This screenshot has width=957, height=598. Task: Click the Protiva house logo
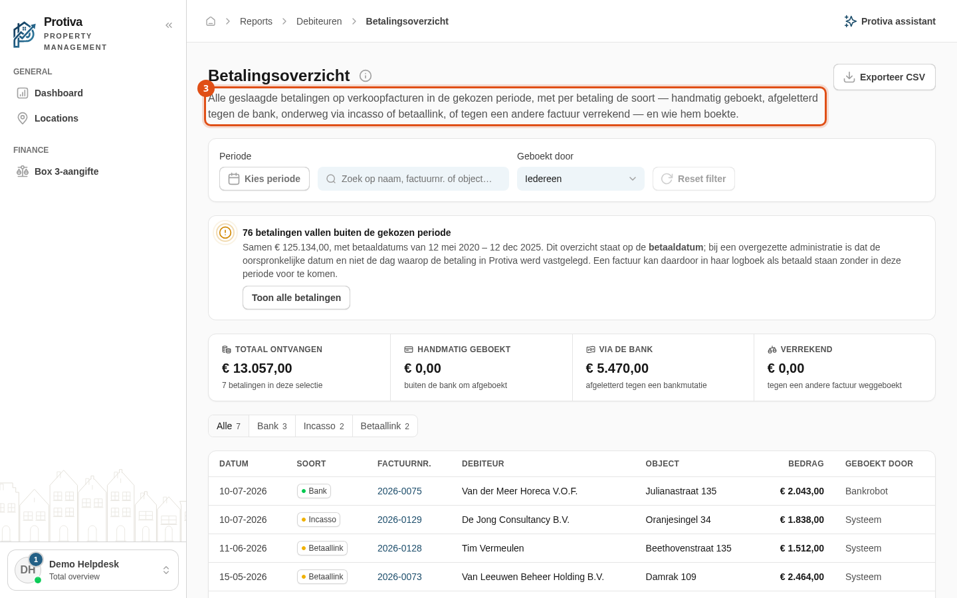coord(24,35)
